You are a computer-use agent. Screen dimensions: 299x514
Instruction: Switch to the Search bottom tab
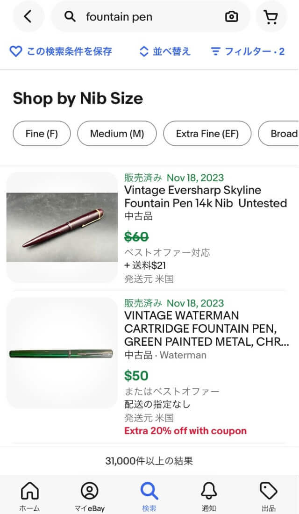(149, 496)
